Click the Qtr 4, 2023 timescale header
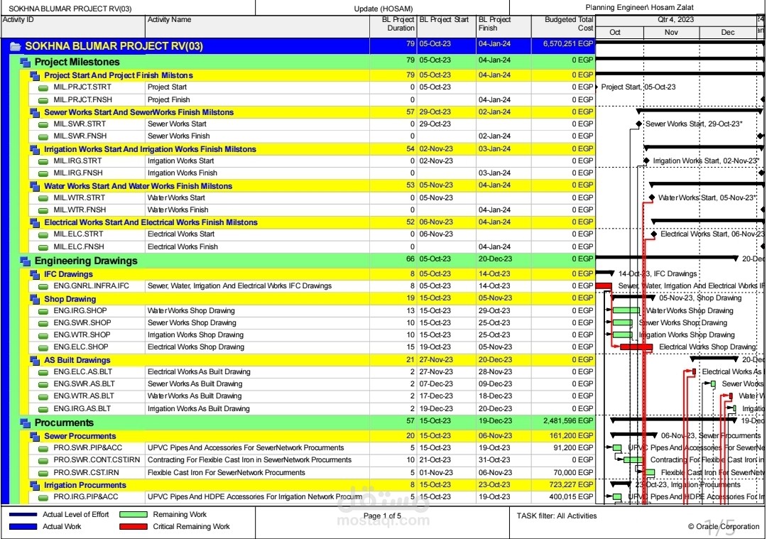This screenshot has height=539, width=767. click(675, 20)
